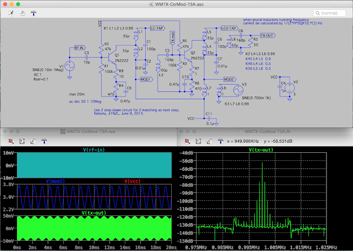This screenshot has width=353, height=251.
Task: Click the TX-OUT net label flag
Action: 268,36
